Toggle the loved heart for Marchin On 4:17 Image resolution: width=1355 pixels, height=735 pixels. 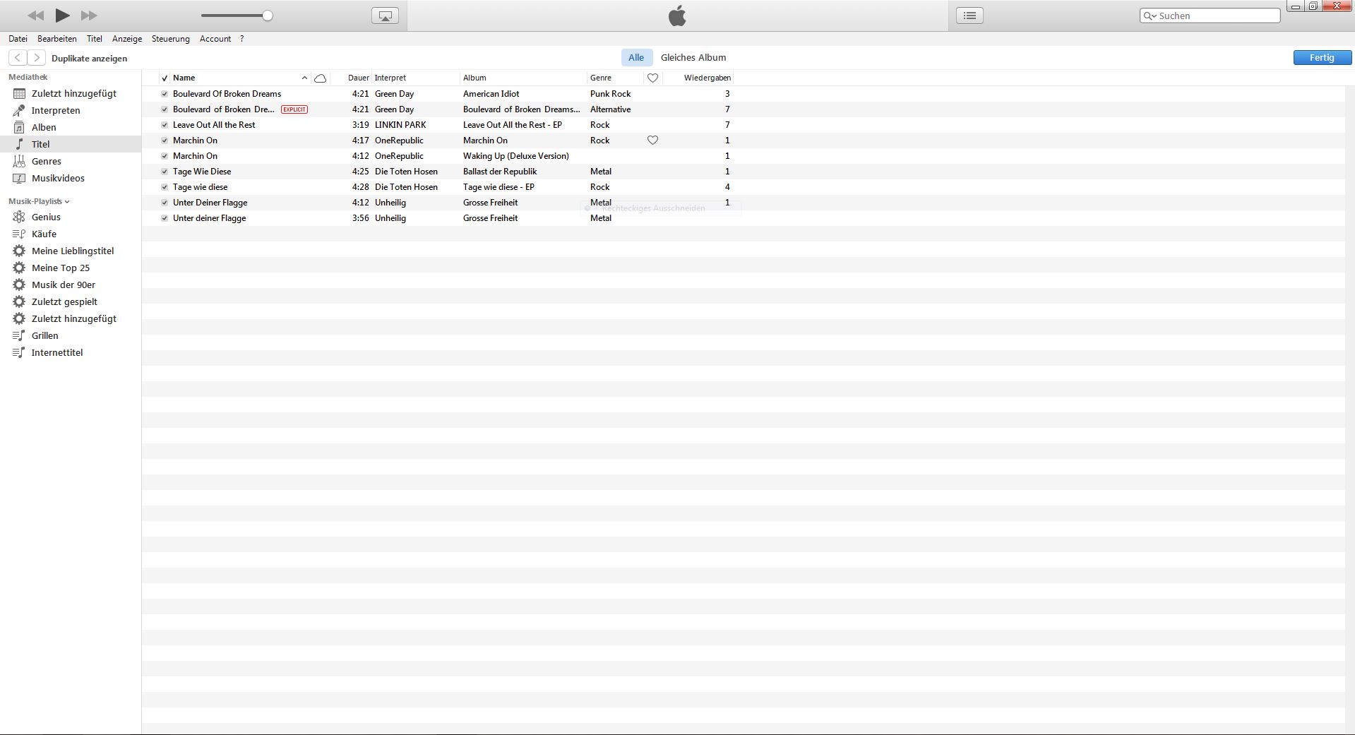coord(652,141)
